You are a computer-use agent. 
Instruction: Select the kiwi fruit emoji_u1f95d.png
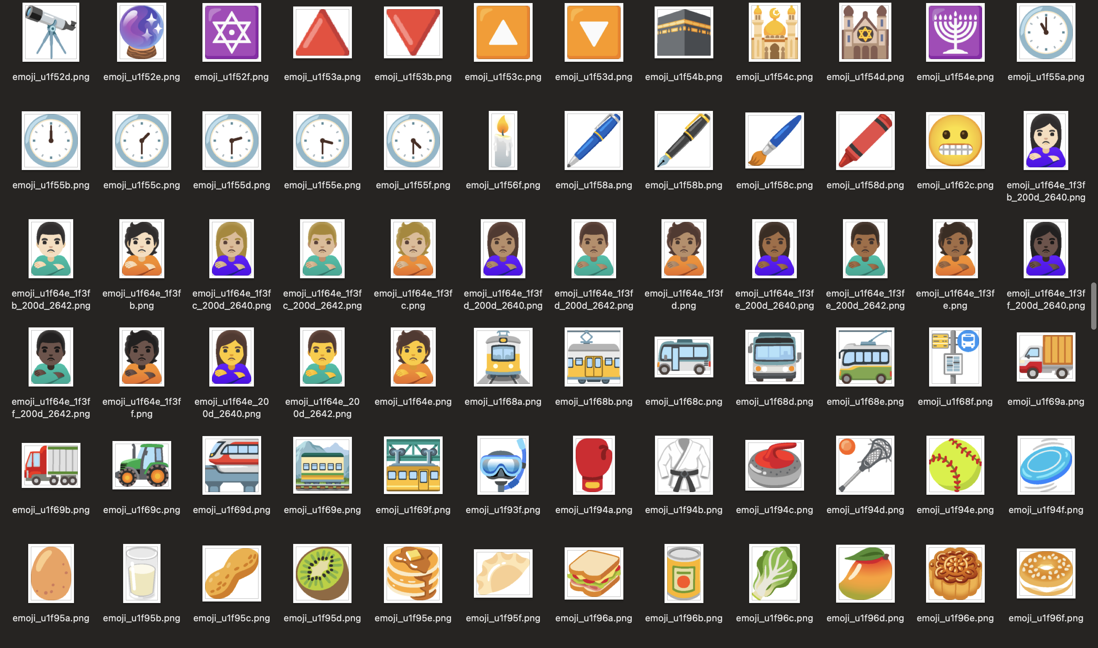(x=322, y=573)
